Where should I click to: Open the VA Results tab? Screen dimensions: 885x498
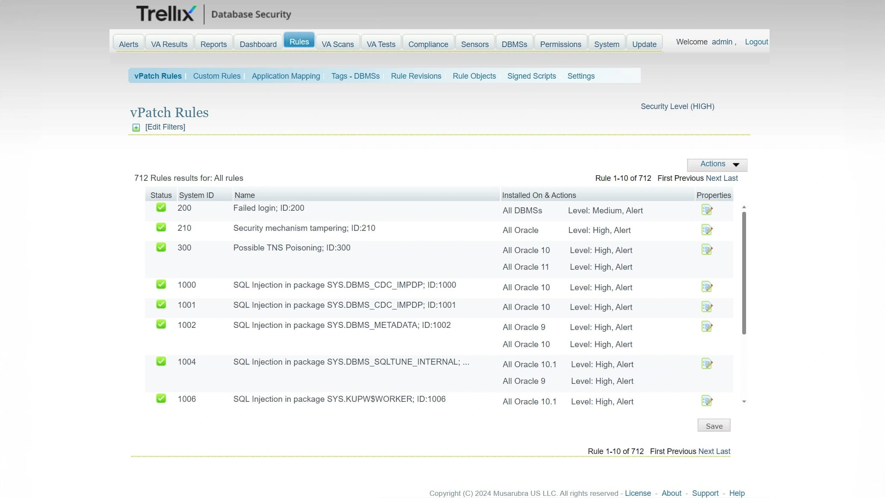tap(169, 44)
